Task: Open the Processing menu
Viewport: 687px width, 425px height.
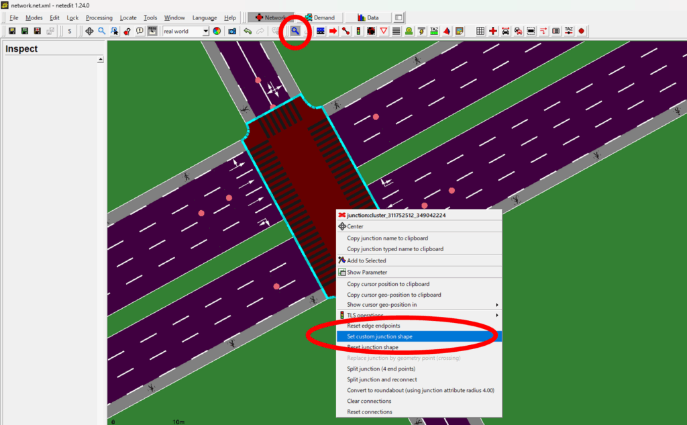Action: [x=99, y=17]
